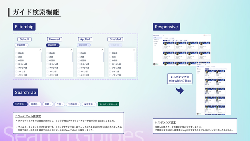Click the Default panel scrollbar
250x141 pixels.
[41, 57]
